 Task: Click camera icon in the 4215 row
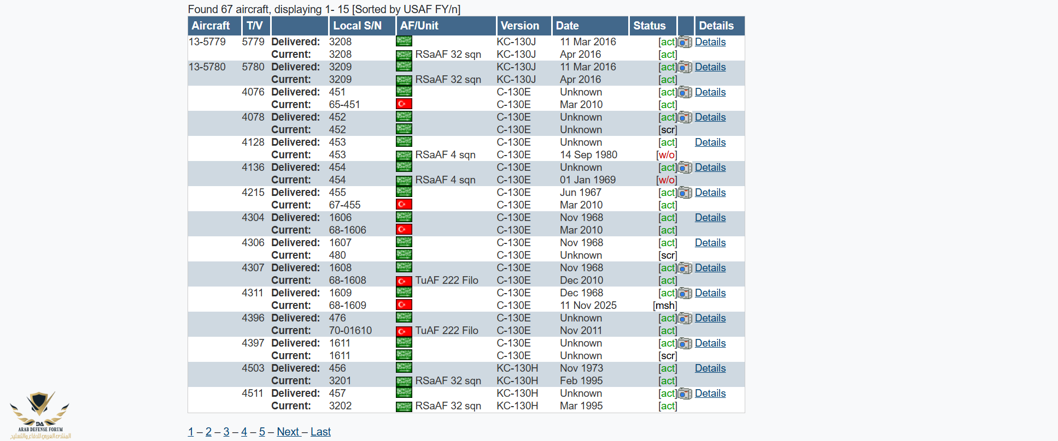(x=685, y=193)
